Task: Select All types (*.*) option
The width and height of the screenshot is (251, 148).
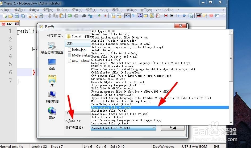Action: [x=160, y=31]
